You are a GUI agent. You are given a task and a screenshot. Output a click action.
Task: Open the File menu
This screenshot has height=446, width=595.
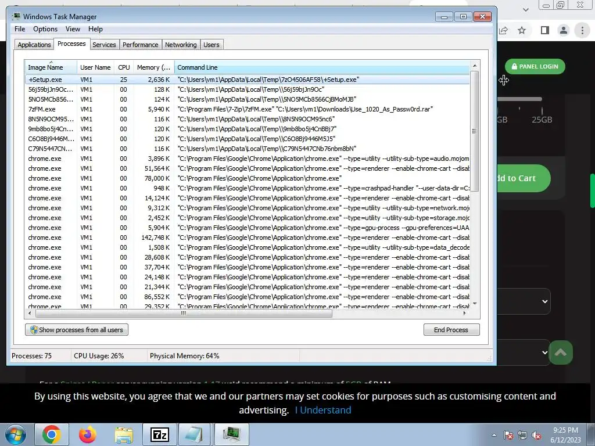(20, 29)
